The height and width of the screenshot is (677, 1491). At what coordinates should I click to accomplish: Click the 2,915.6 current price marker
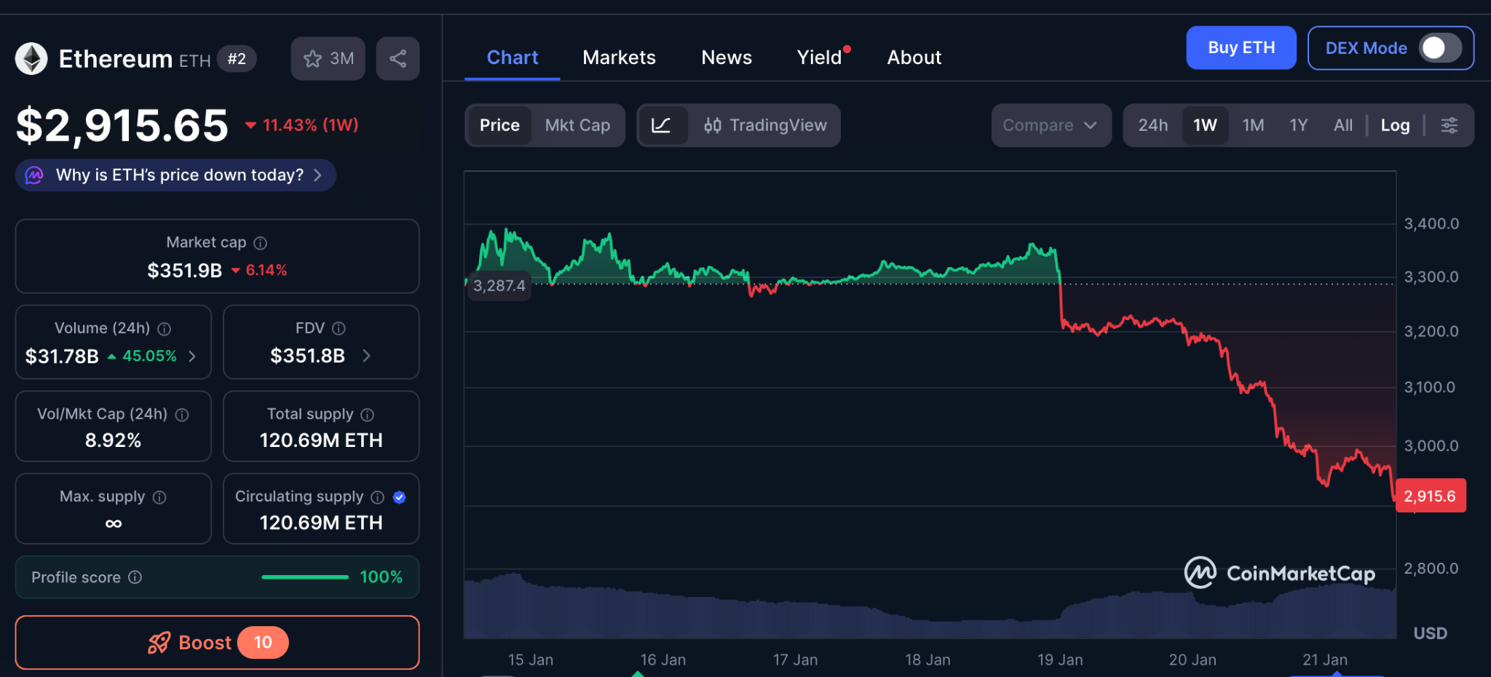1429,496
